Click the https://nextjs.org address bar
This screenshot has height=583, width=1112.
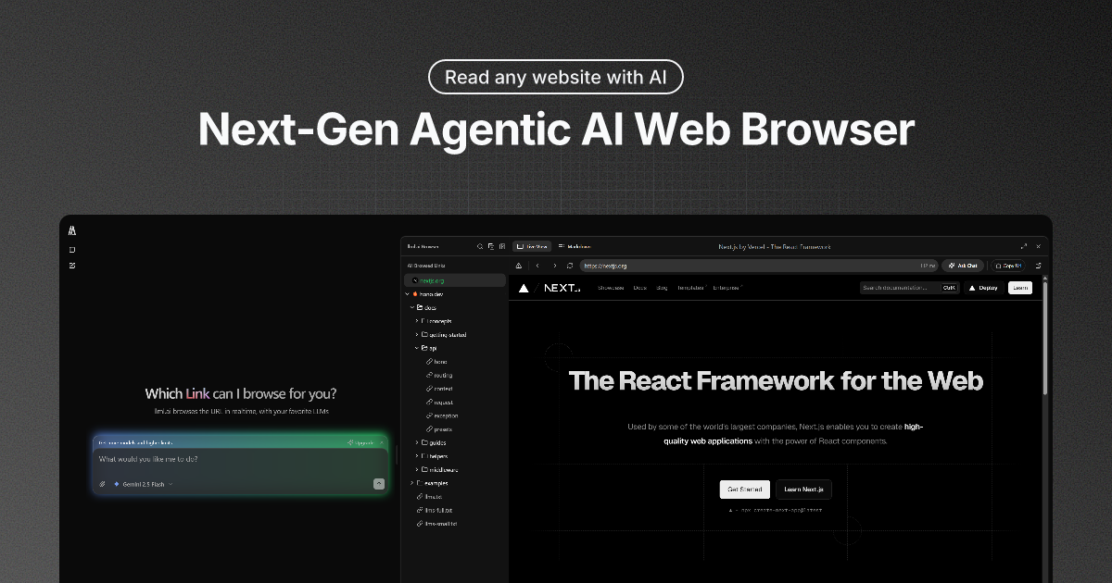(759, 266)
